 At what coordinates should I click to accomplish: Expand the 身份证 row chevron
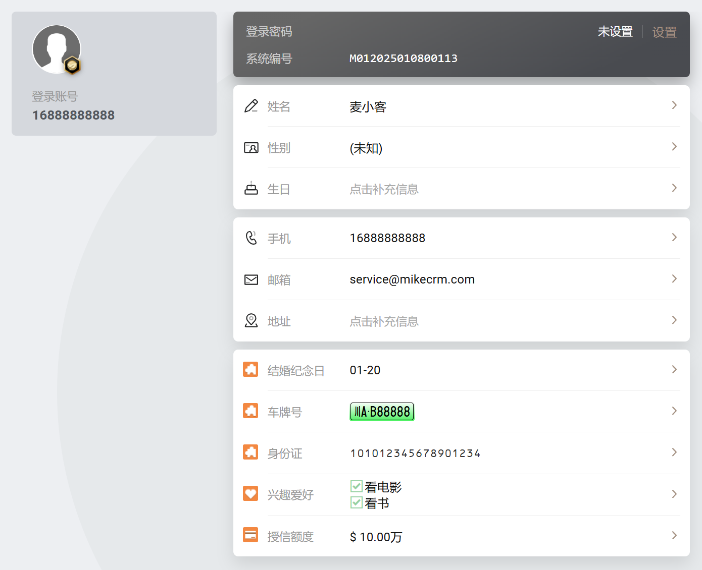pos(674,452)
